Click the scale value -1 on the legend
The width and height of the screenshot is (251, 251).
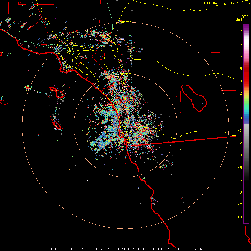tap(240, 131)
